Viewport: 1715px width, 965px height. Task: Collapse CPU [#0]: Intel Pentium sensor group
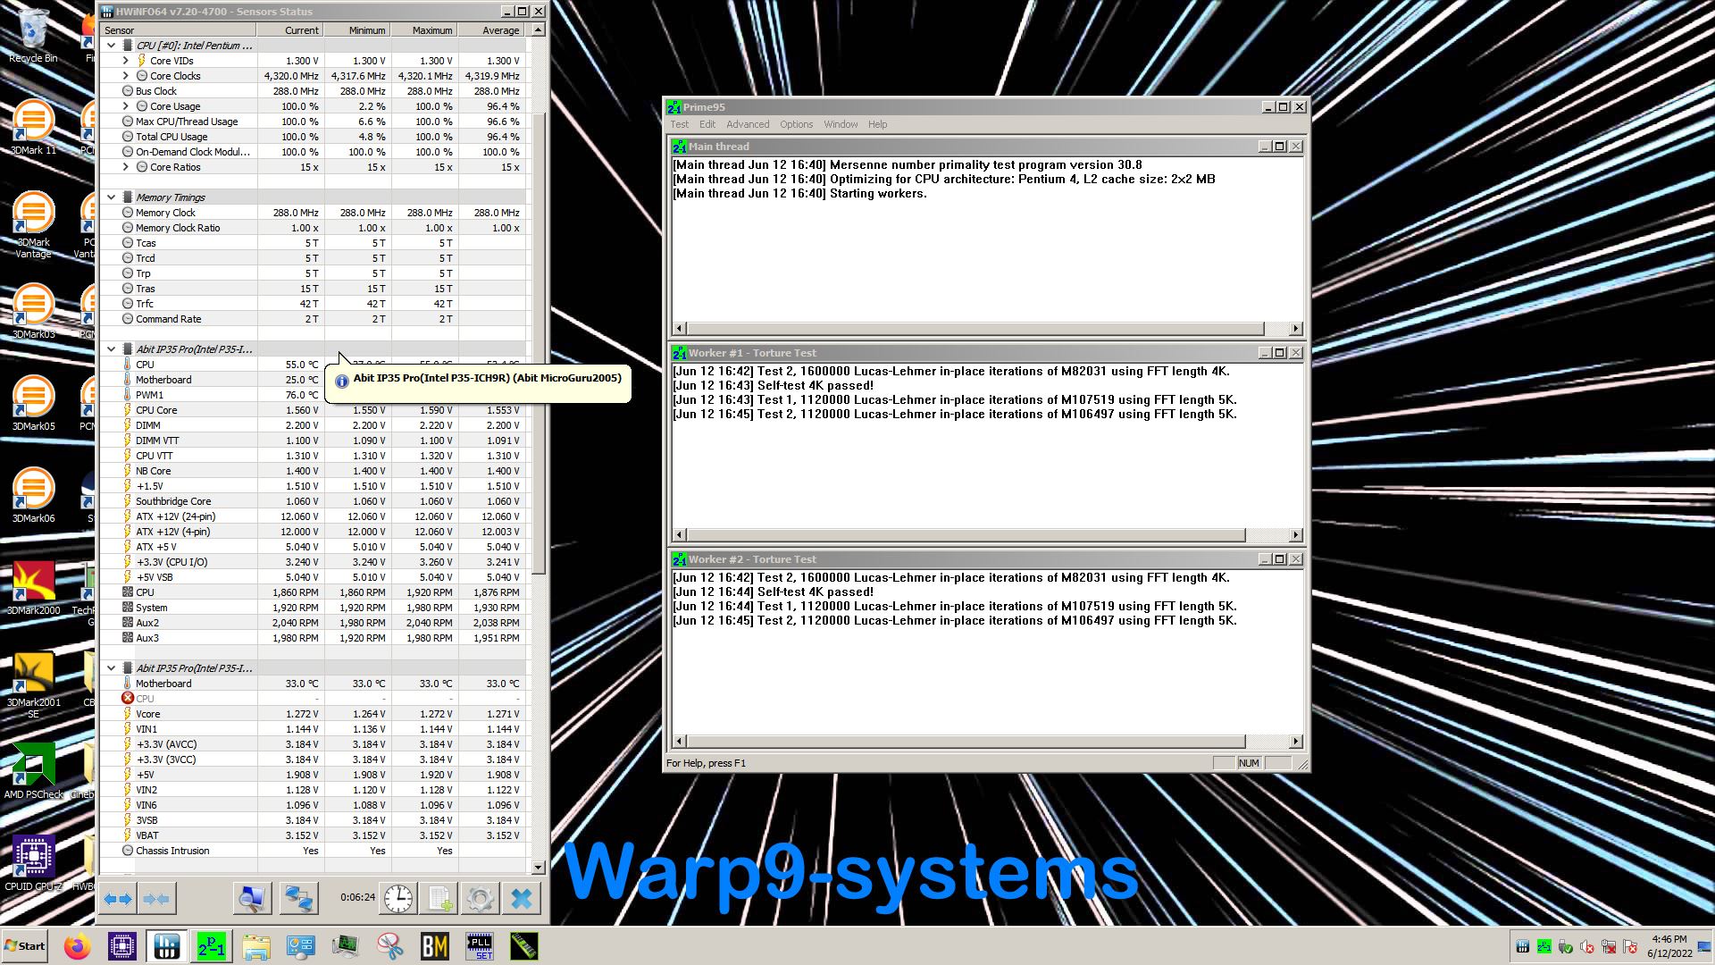coord(112,46)
